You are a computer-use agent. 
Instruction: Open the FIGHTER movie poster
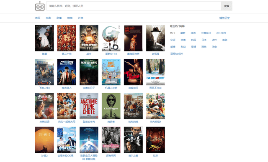pyautogui.click(x=89, y=38)
